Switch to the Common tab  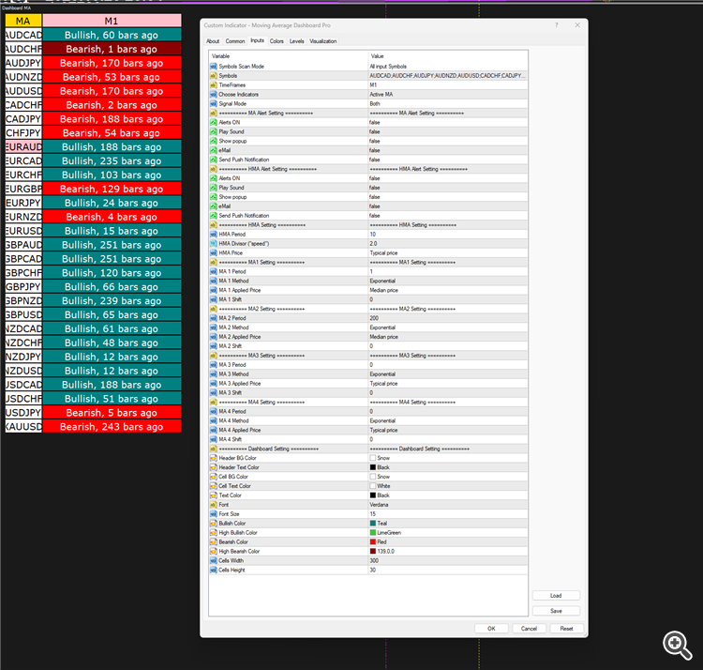coord(235,41)
